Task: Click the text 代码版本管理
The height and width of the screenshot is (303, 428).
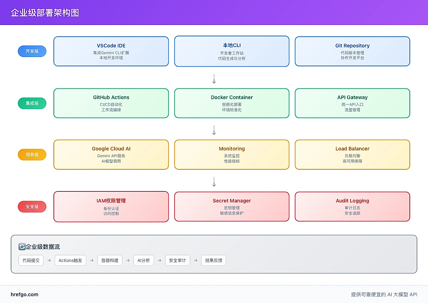Action: 352,53
